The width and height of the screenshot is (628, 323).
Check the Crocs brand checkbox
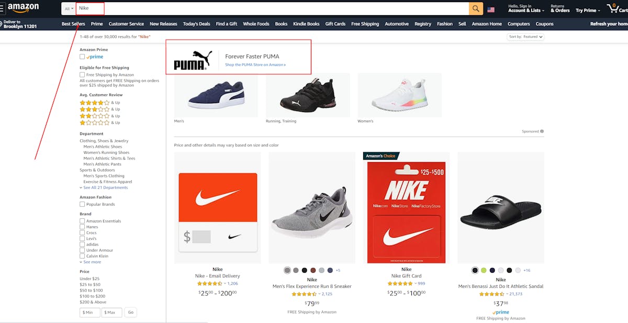(82, 232)
